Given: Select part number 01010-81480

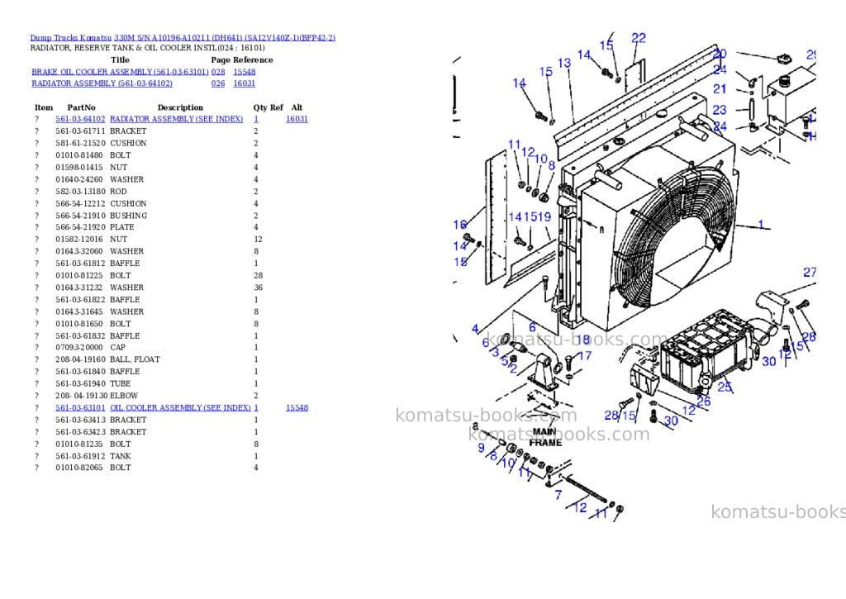Looking at the screenshot, I should tap(79, 155).
